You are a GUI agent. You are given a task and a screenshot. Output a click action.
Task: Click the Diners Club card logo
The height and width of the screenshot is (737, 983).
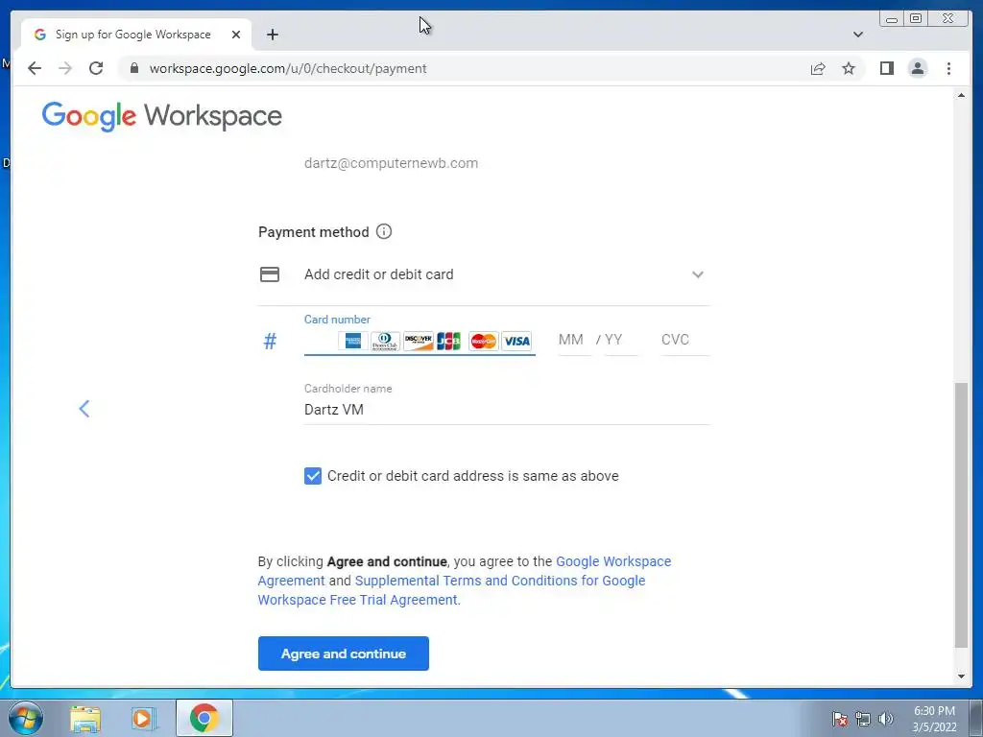coord(386,341)
